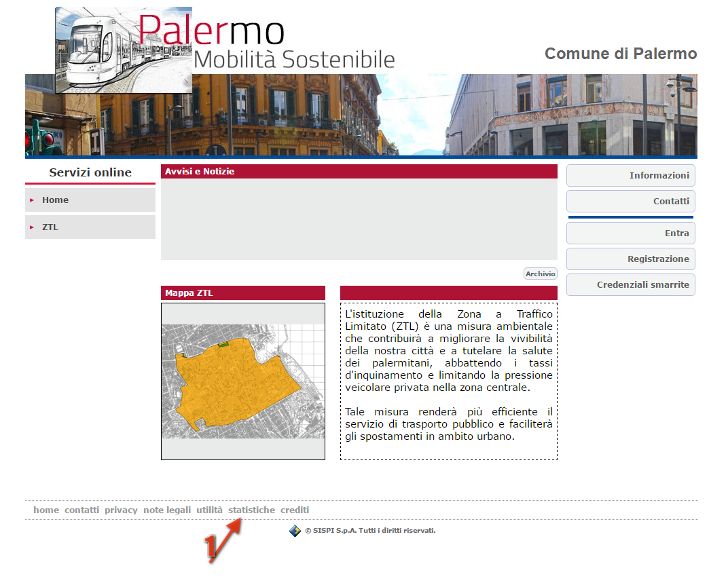Click the paragraph starting "L'istituzione della Zona"
The height and width of the screenshot is (583, 709).
(x=448, y=351)
